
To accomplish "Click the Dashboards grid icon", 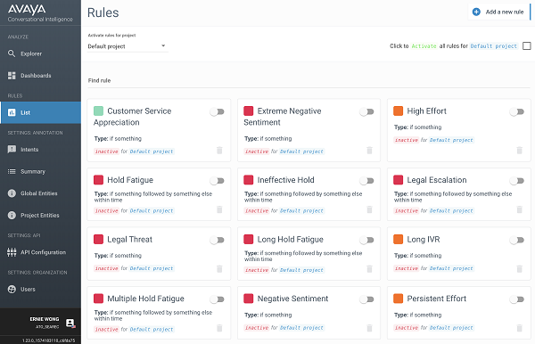I will coord(12,76).
